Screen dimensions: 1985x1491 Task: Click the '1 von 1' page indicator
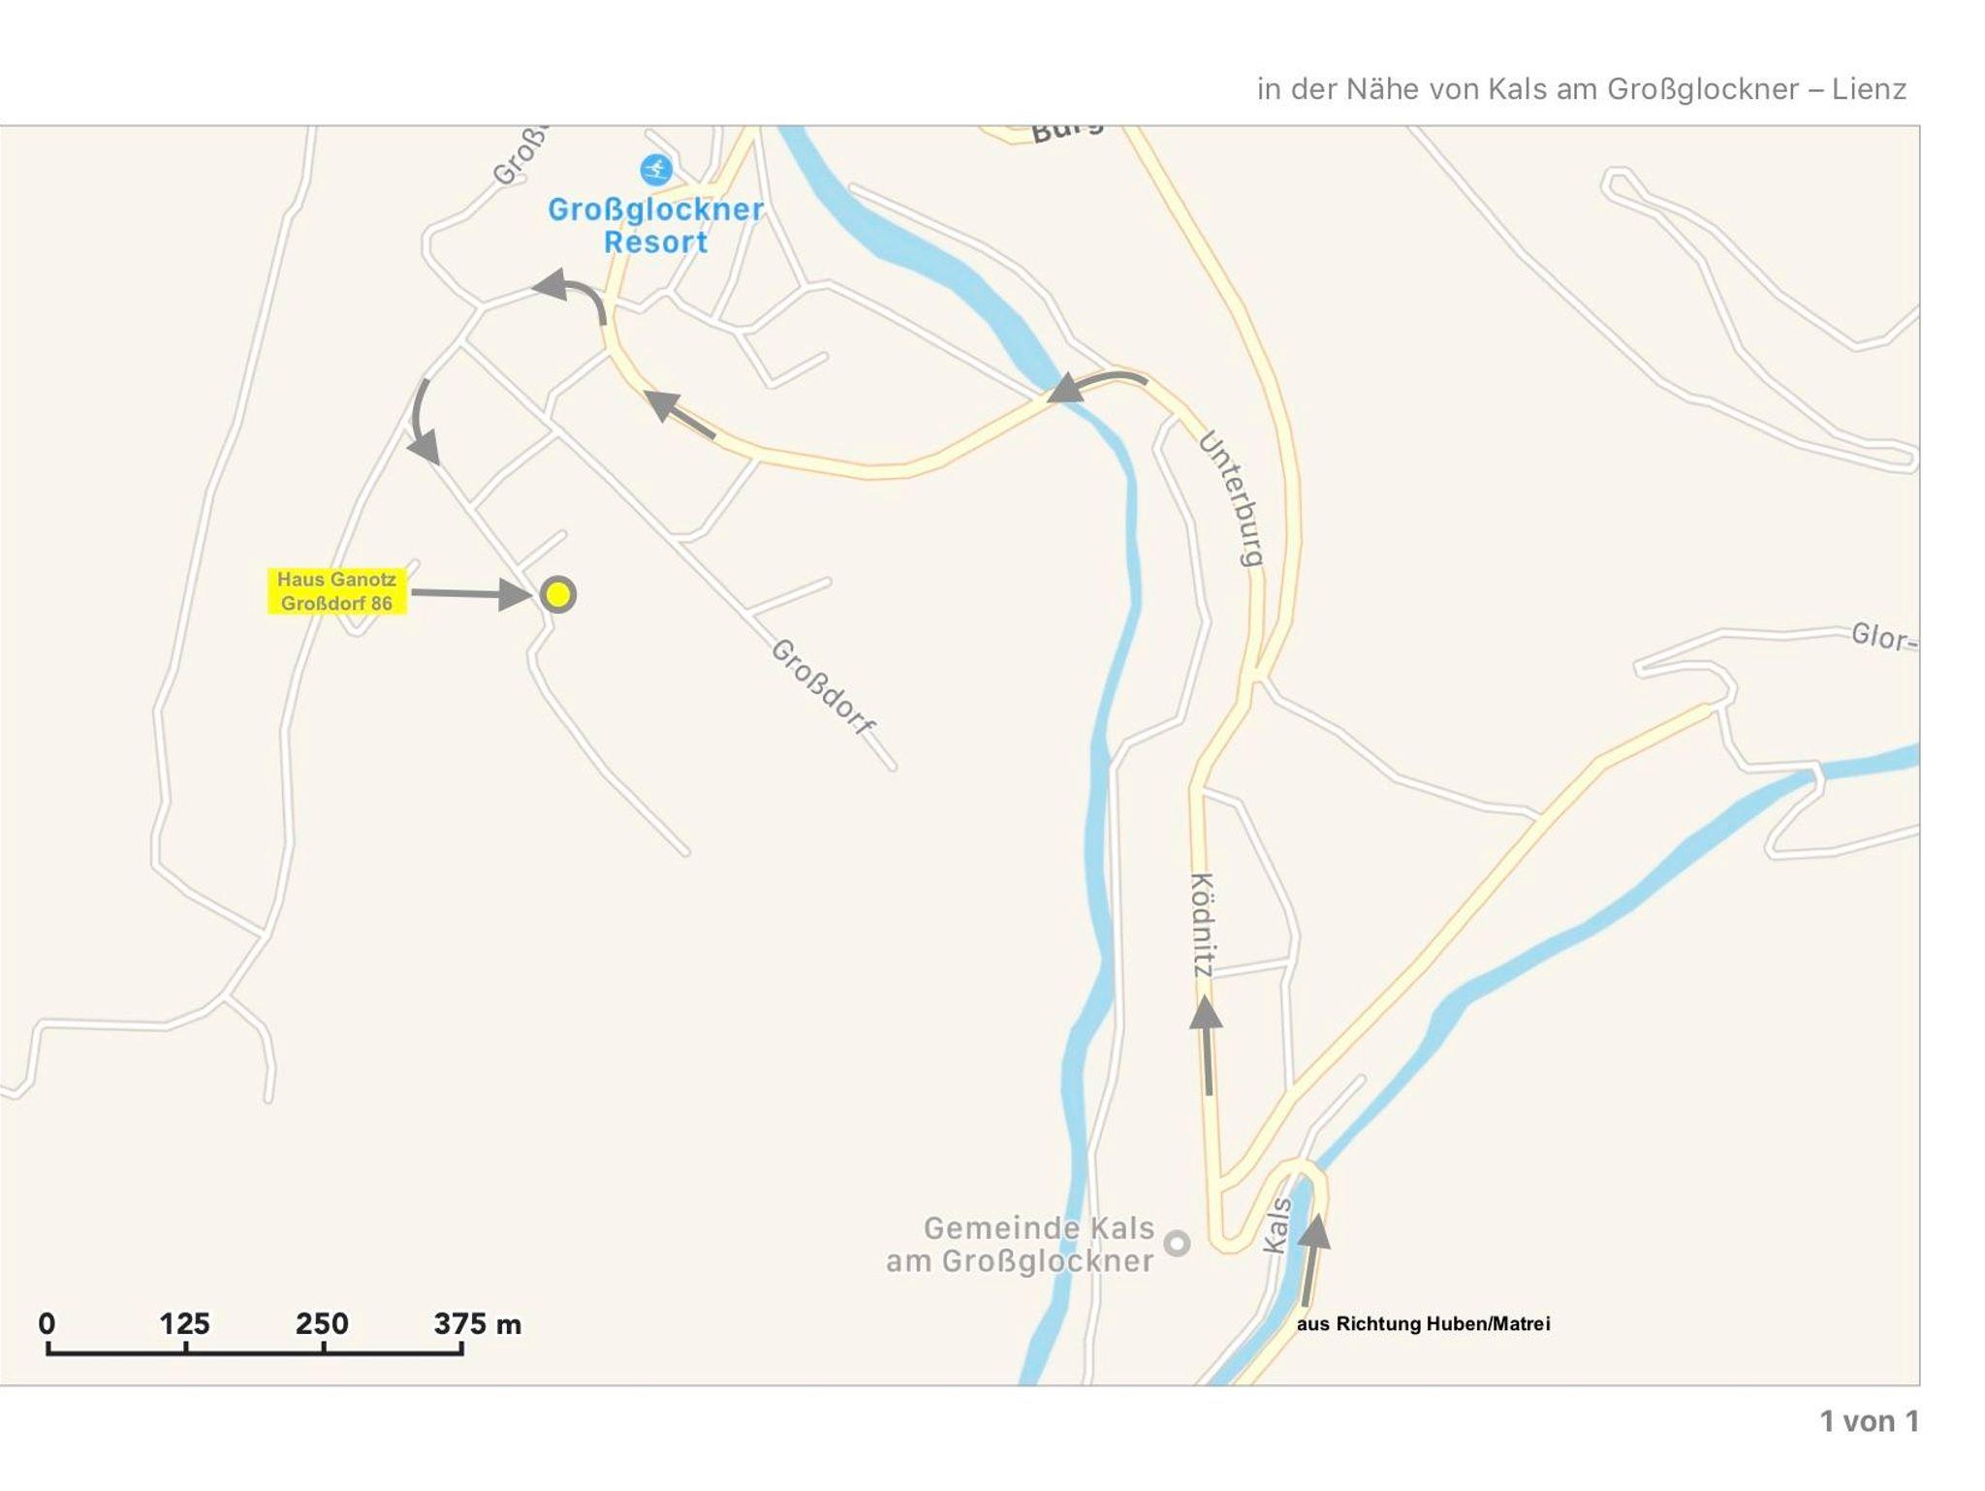point(1869,1421)
